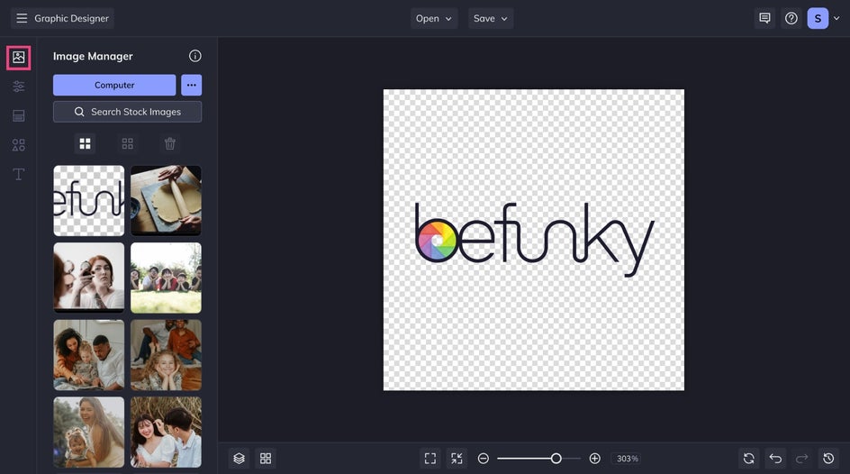Click the S user profile avatar
The width and height of the screenshot is (850, 474).
click(x=818, y=18)
